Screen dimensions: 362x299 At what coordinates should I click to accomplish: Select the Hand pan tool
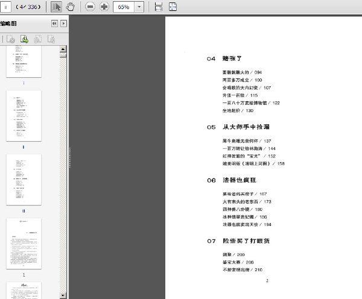click(x=70, y=7)
